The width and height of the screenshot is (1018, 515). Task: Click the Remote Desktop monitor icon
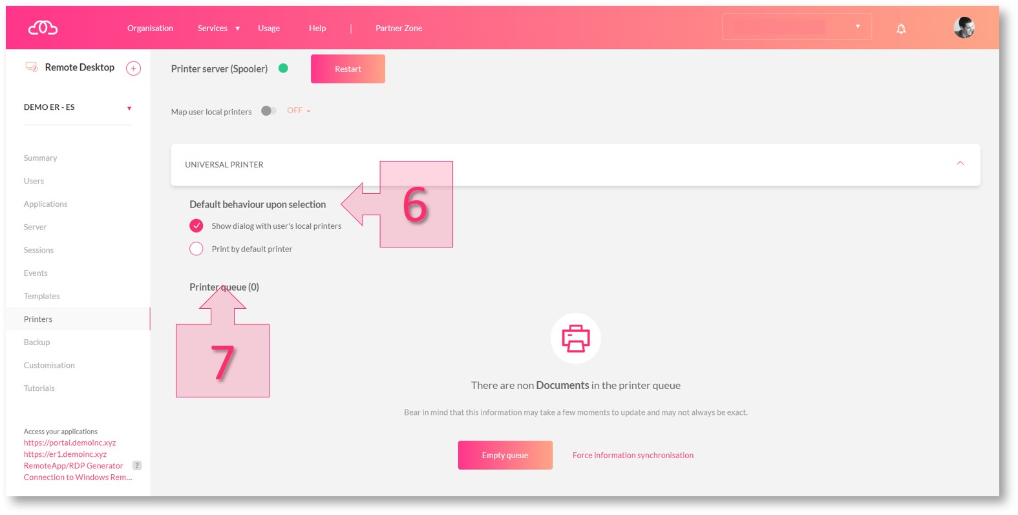pos(31,67)
